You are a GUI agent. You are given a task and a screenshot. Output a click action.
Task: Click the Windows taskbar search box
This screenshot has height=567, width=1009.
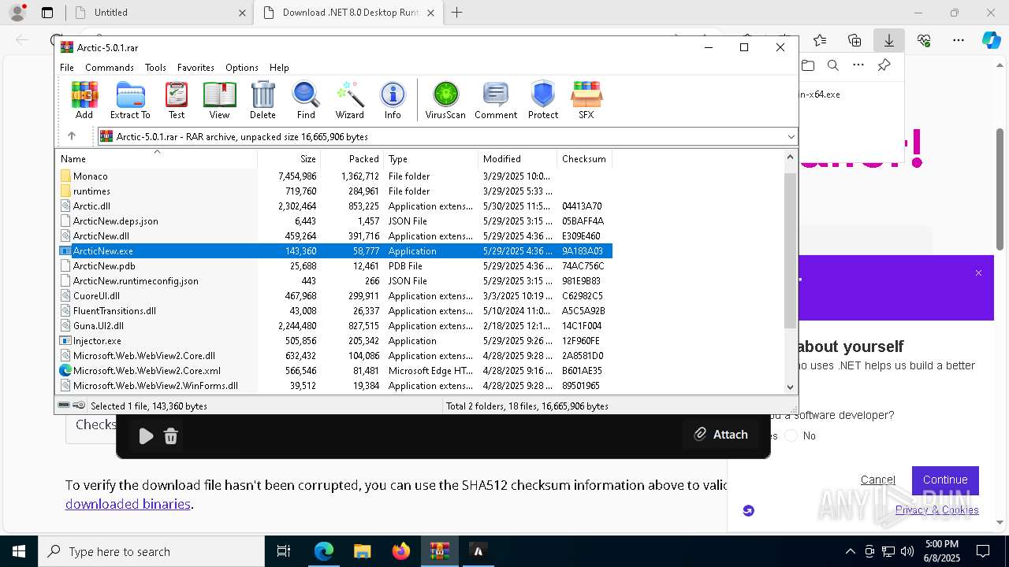[151, 551]
